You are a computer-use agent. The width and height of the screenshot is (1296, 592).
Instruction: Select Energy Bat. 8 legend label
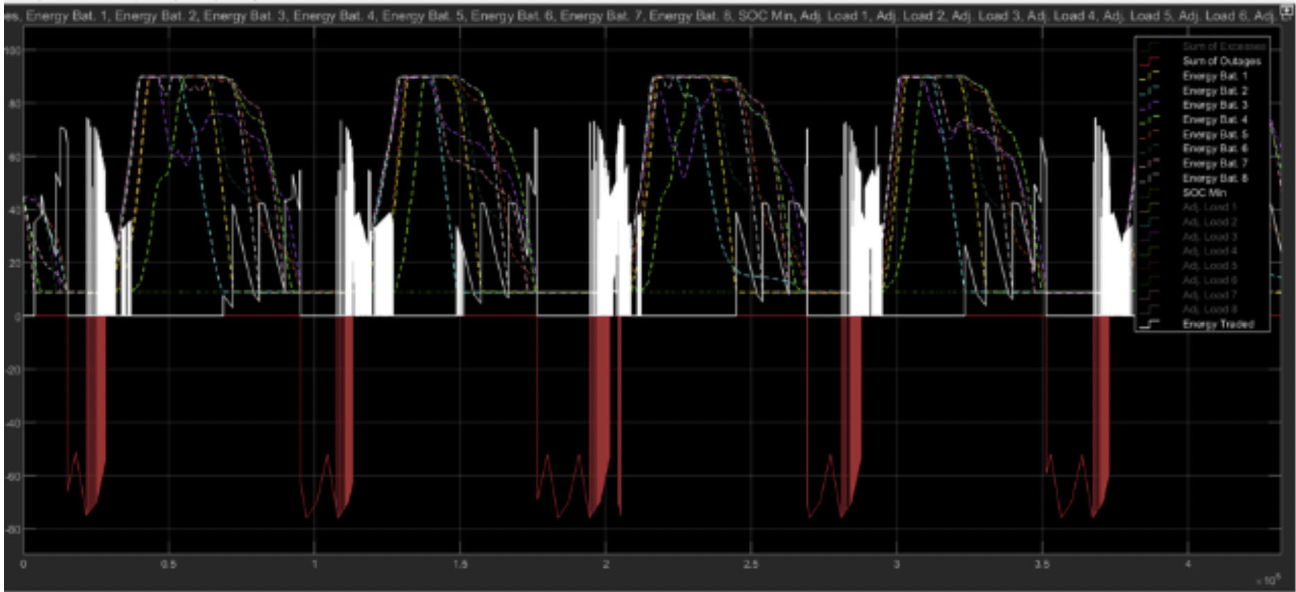[x=1215, y=178]
